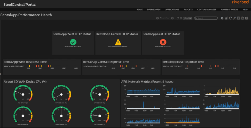The height and width of the screenshot is (128, 251).
Task: Click the Airport SD-WAN Device CPU (%) heading
Action: (x=25, y=82)
